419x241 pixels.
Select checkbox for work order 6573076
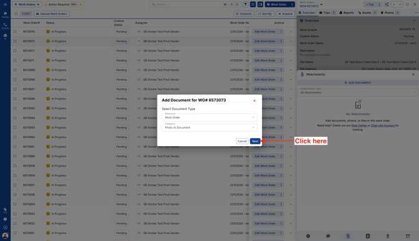[x=15, y=32]
